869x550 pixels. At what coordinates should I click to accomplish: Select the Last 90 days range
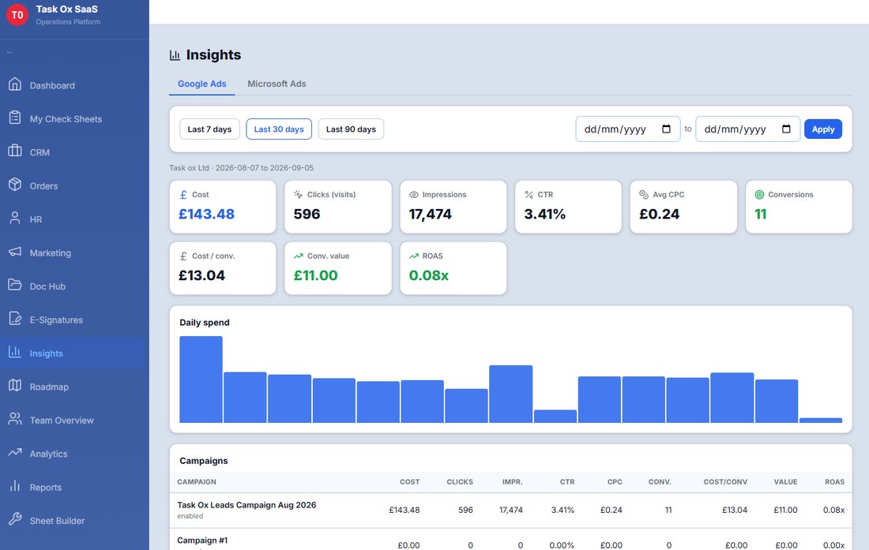tap(351, 129)
